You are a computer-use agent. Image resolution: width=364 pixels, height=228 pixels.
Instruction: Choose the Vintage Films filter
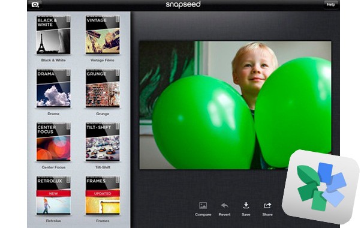[x=103, y=35]
